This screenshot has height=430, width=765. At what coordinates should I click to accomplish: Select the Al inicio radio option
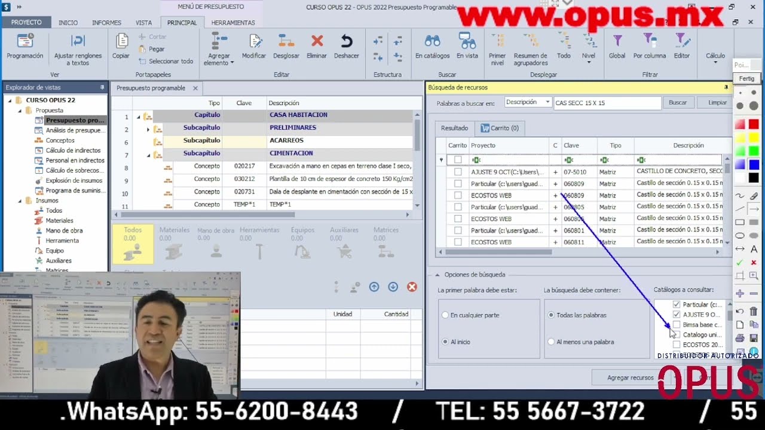[445, 342]
